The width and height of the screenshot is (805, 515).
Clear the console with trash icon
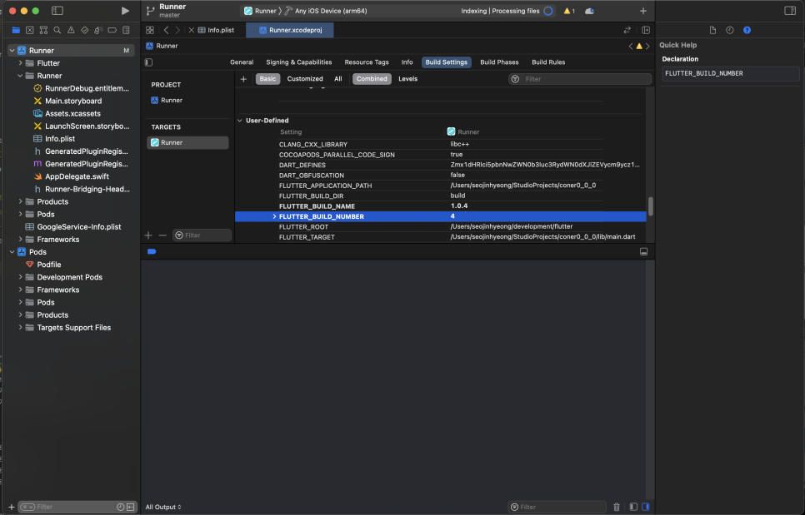tap(617, 507)
